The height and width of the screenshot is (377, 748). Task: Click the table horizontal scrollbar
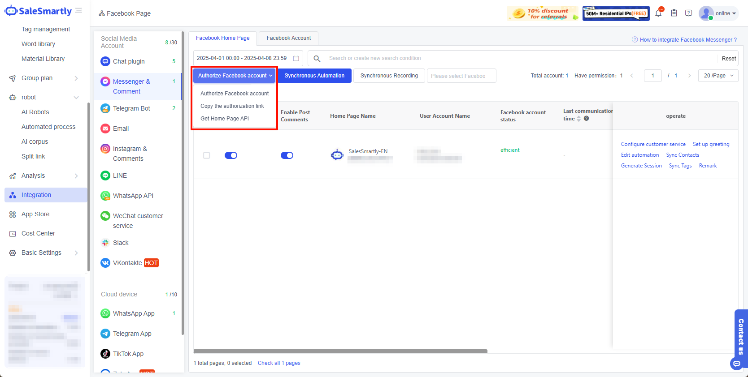pyautogui.click(x=340, y=351)
